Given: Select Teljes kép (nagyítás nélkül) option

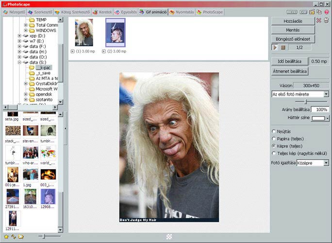Looking at the screenshot, I should click(x=275, y=153).
